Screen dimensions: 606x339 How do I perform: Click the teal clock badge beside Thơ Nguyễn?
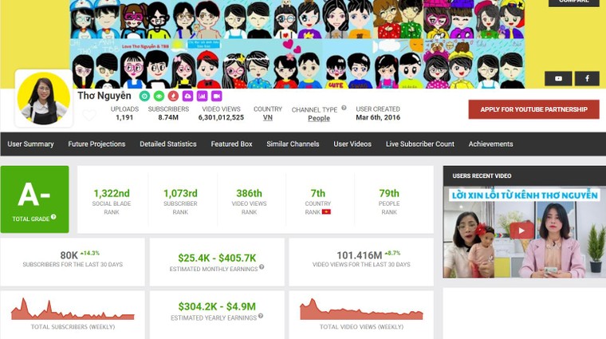[x=144, y=96]
